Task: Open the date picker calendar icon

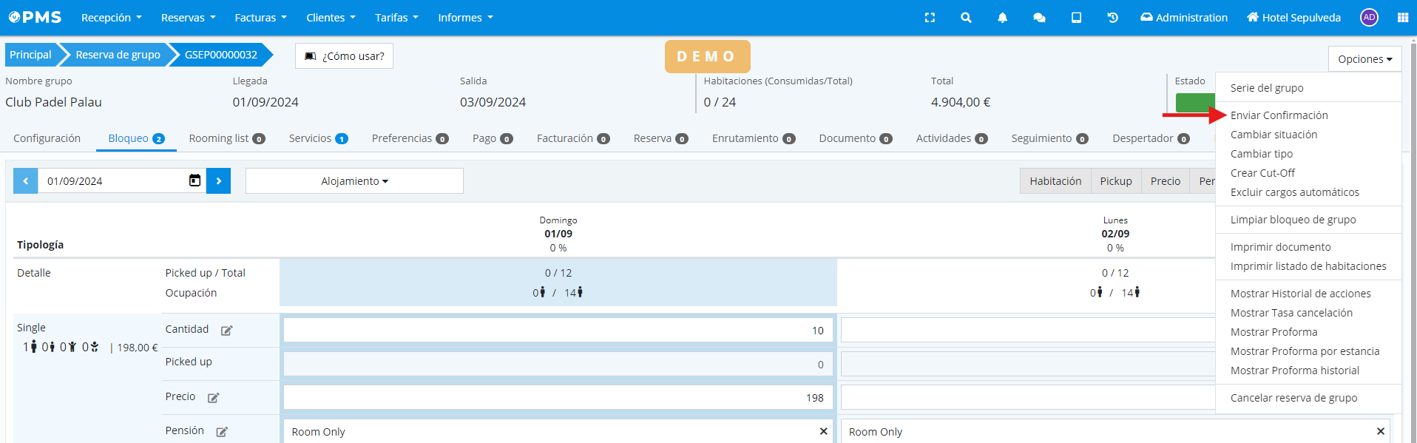Action: [x=195, y=180]
